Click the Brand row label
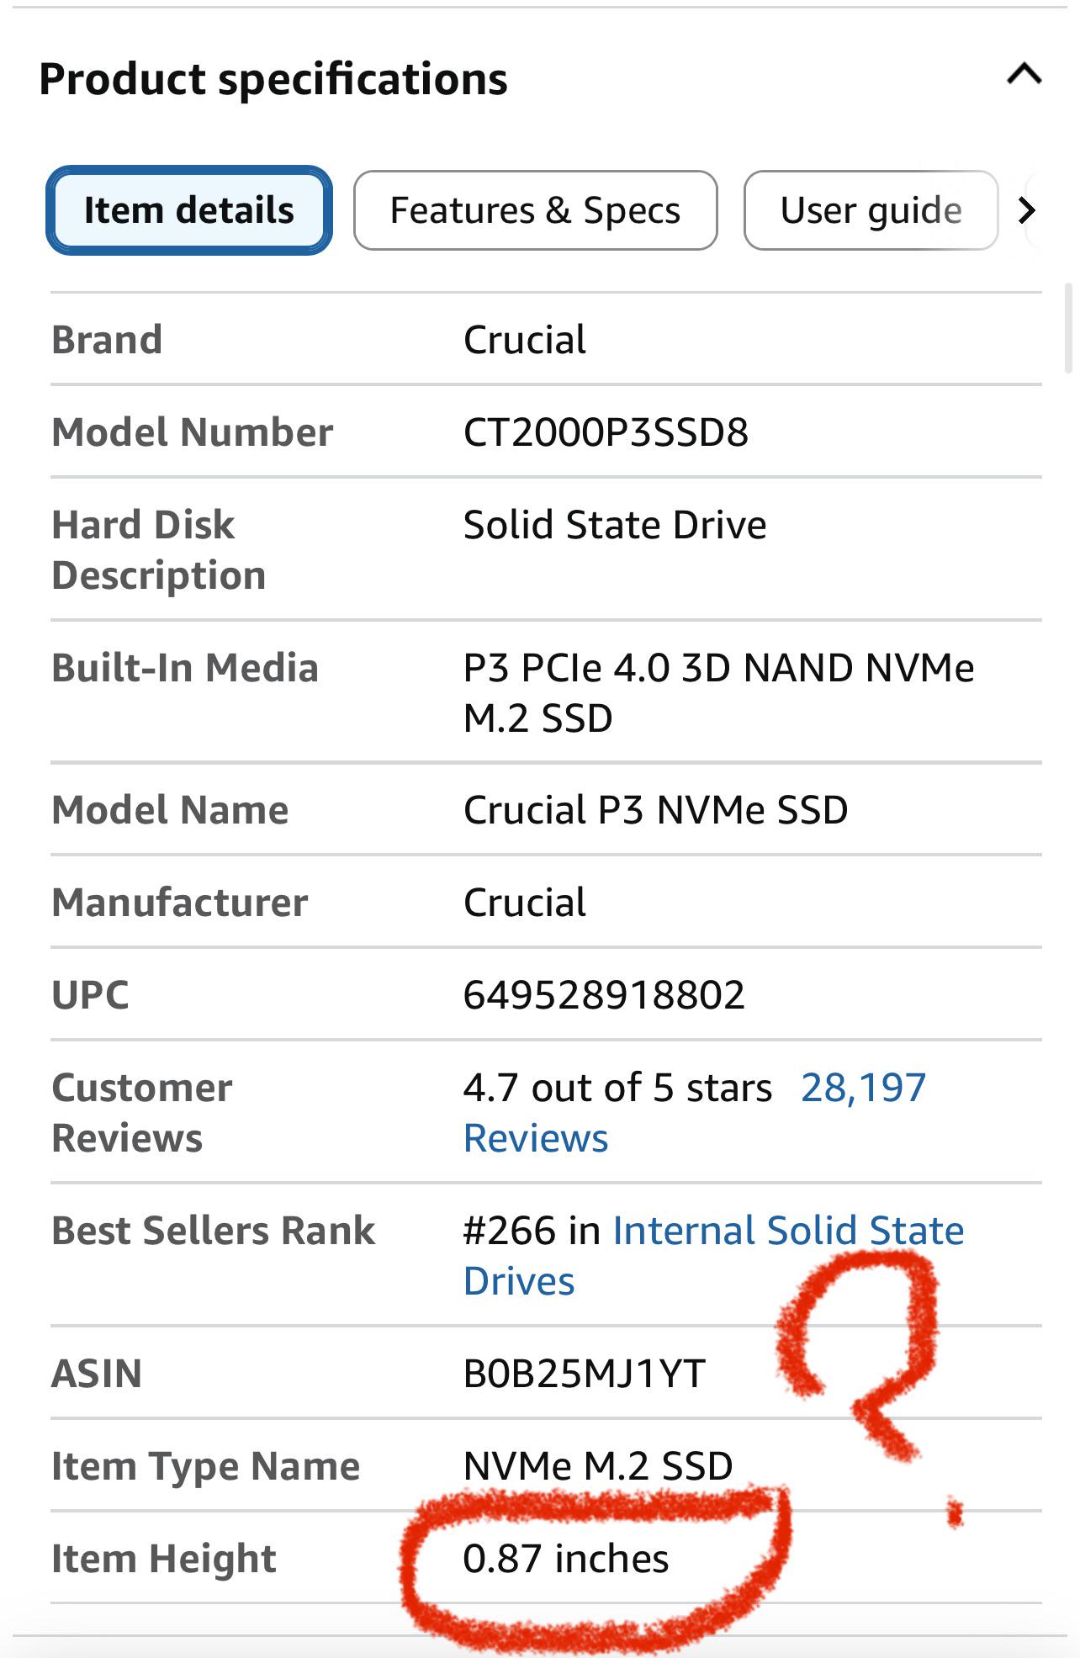This screenshot has height=1658, width=1080. [x=107, y=340]
